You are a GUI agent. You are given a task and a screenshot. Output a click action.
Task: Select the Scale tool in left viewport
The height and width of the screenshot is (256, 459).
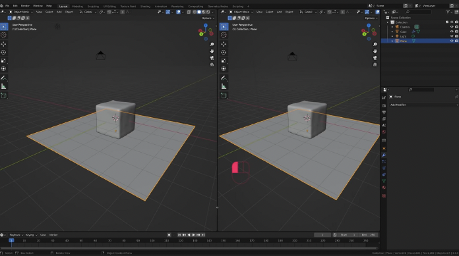coord(3,61)
